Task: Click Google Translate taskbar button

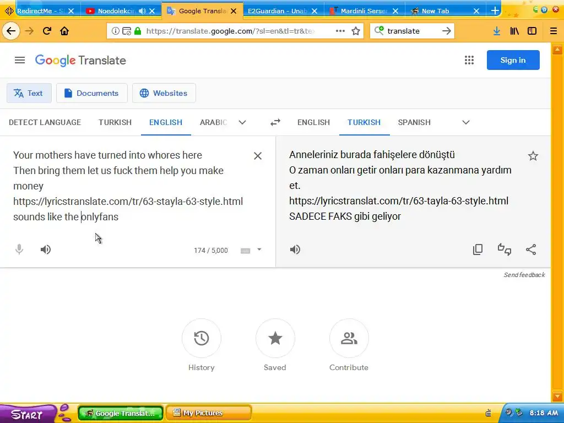Action: coord(121,413)
